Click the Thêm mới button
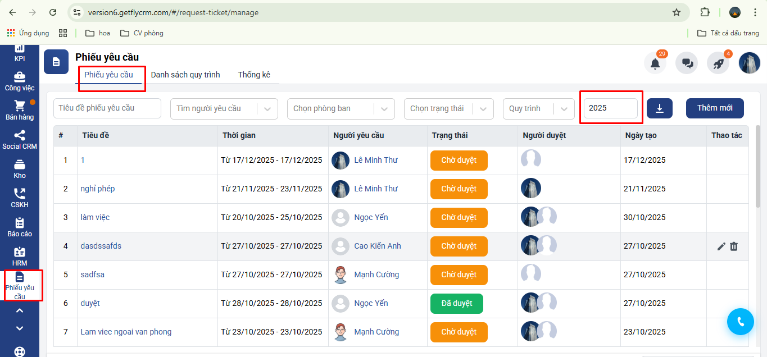The image size is (767, 357). tap(715, 108)
